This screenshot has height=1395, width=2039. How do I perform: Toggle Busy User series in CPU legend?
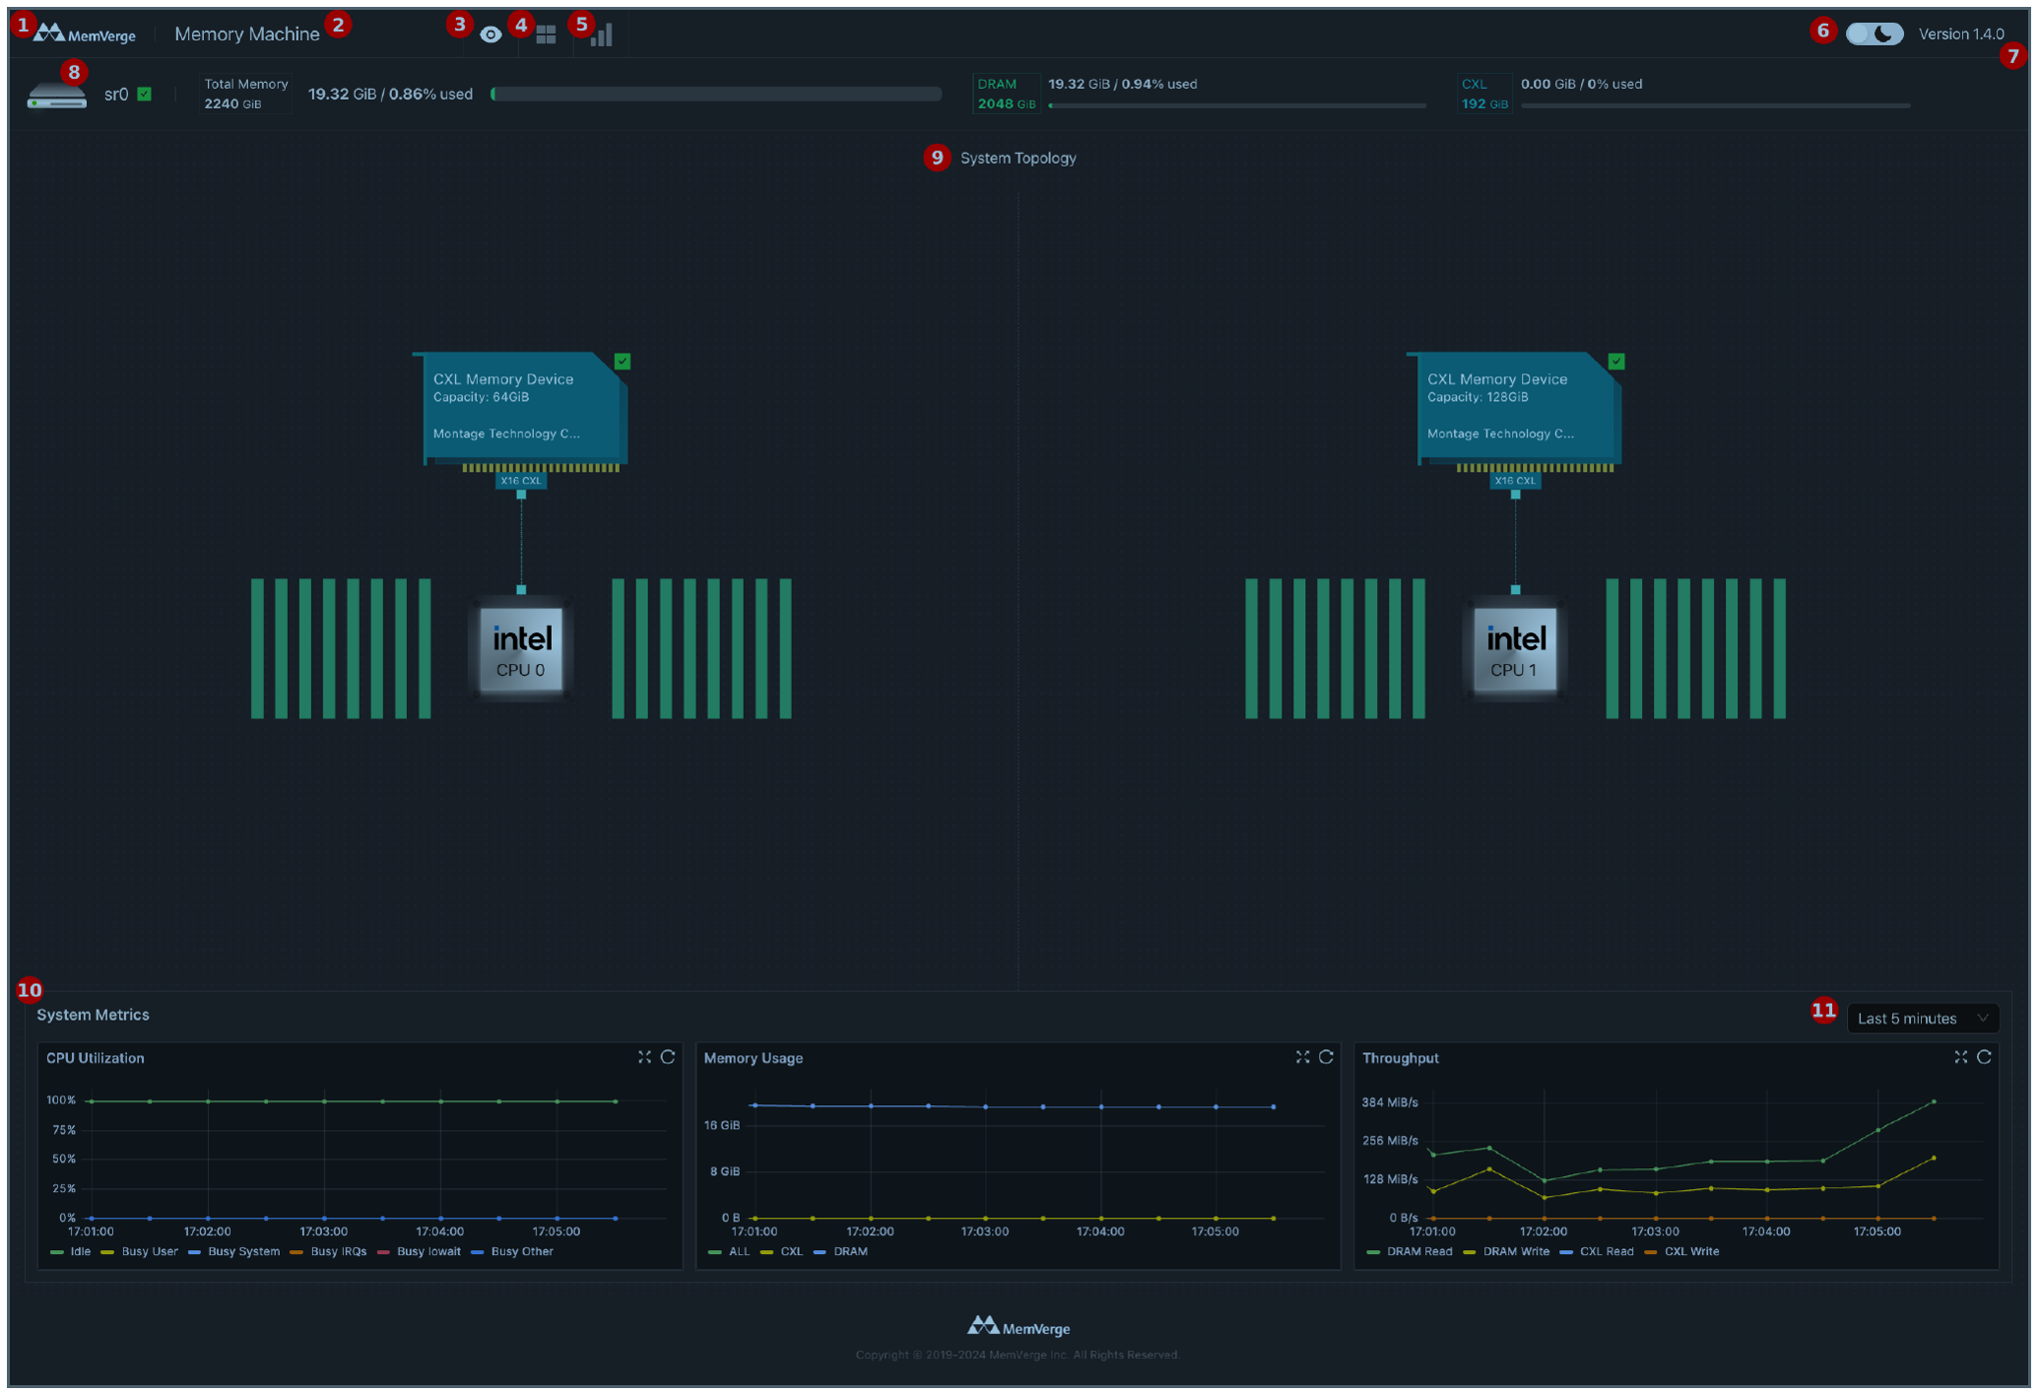tap(140, 1251)
